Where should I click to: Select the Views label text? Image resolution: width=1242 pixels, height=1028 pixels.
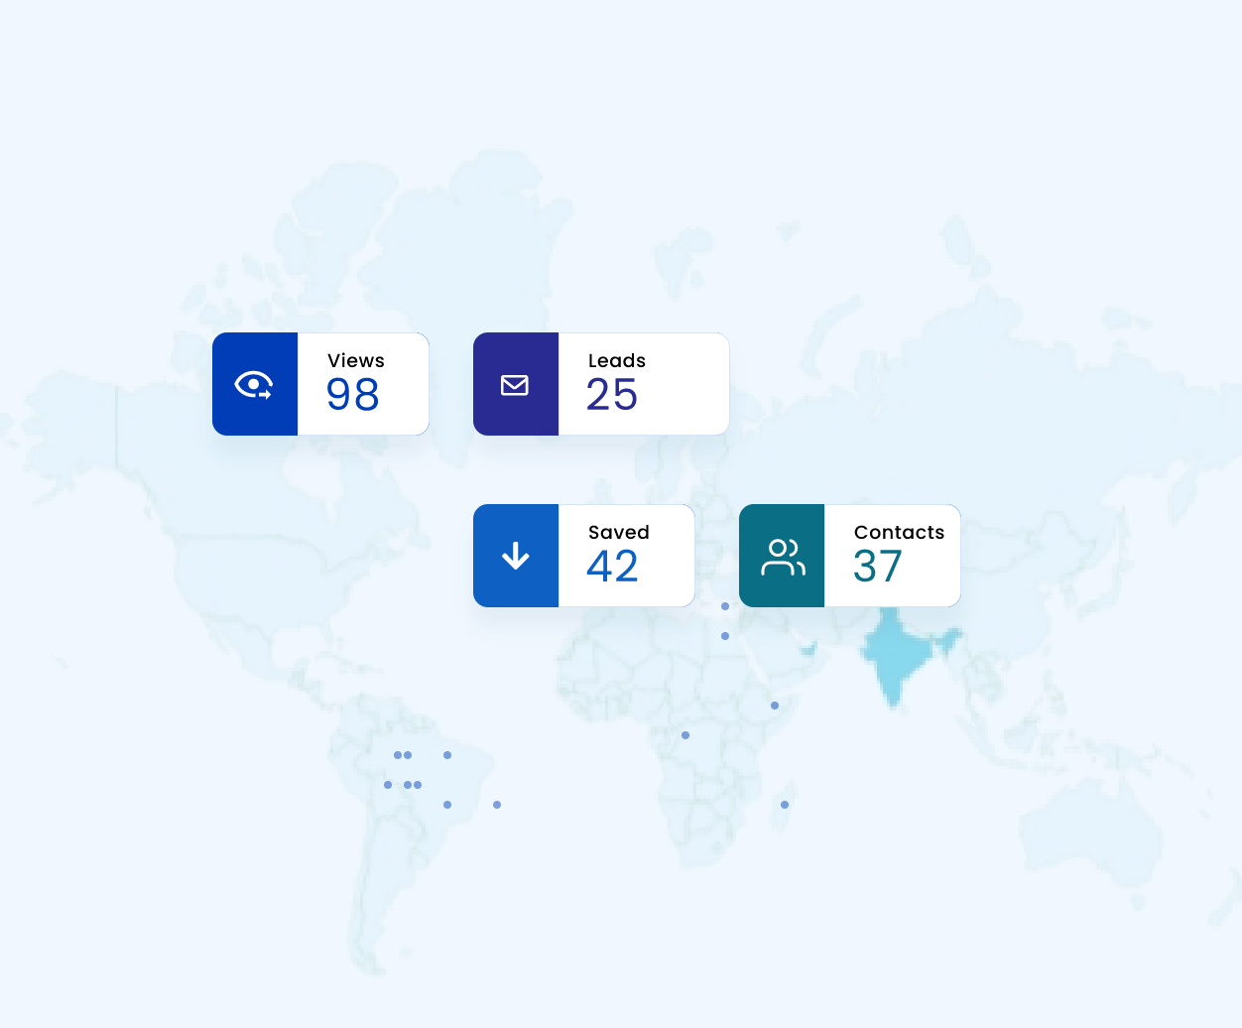click(x=355, y=361)
